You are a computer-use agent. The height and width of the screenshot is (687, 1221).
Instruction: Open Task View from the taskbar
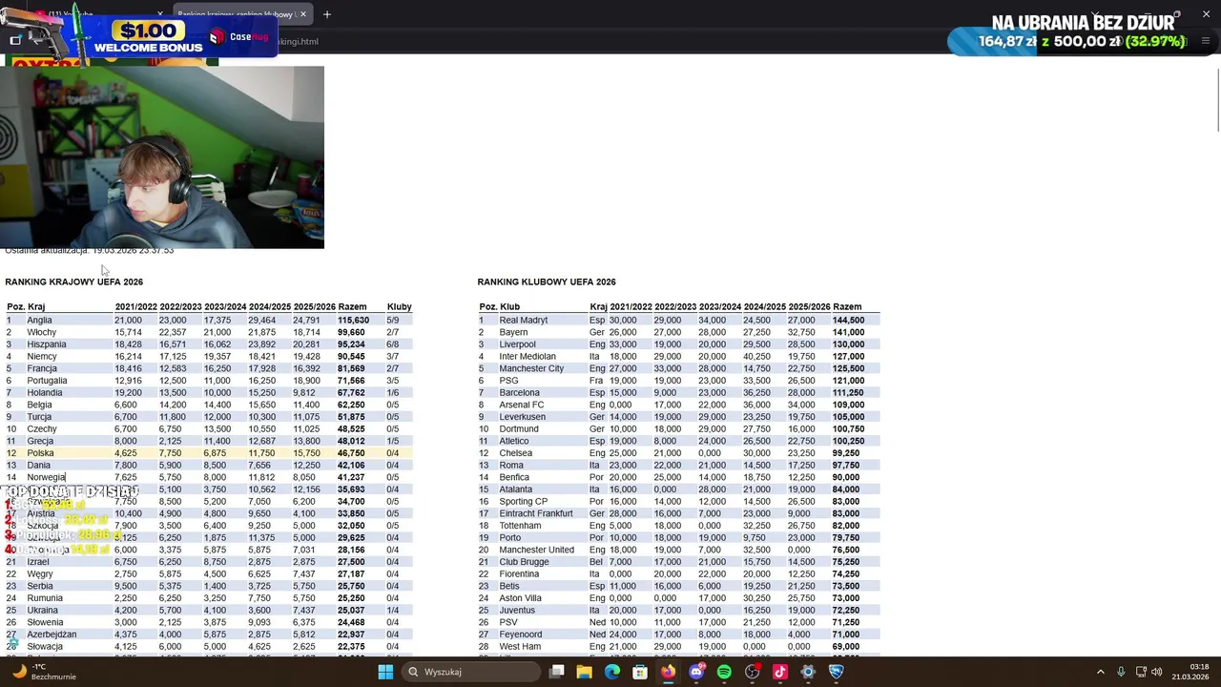click(x=557, y=672)
